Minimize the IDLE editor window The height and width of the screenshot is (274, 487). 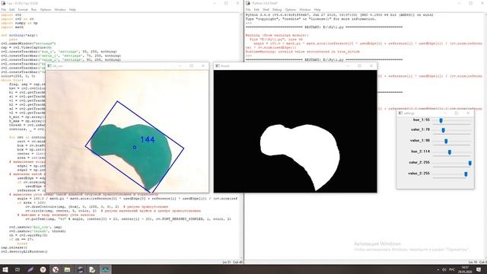pos(215,3)
